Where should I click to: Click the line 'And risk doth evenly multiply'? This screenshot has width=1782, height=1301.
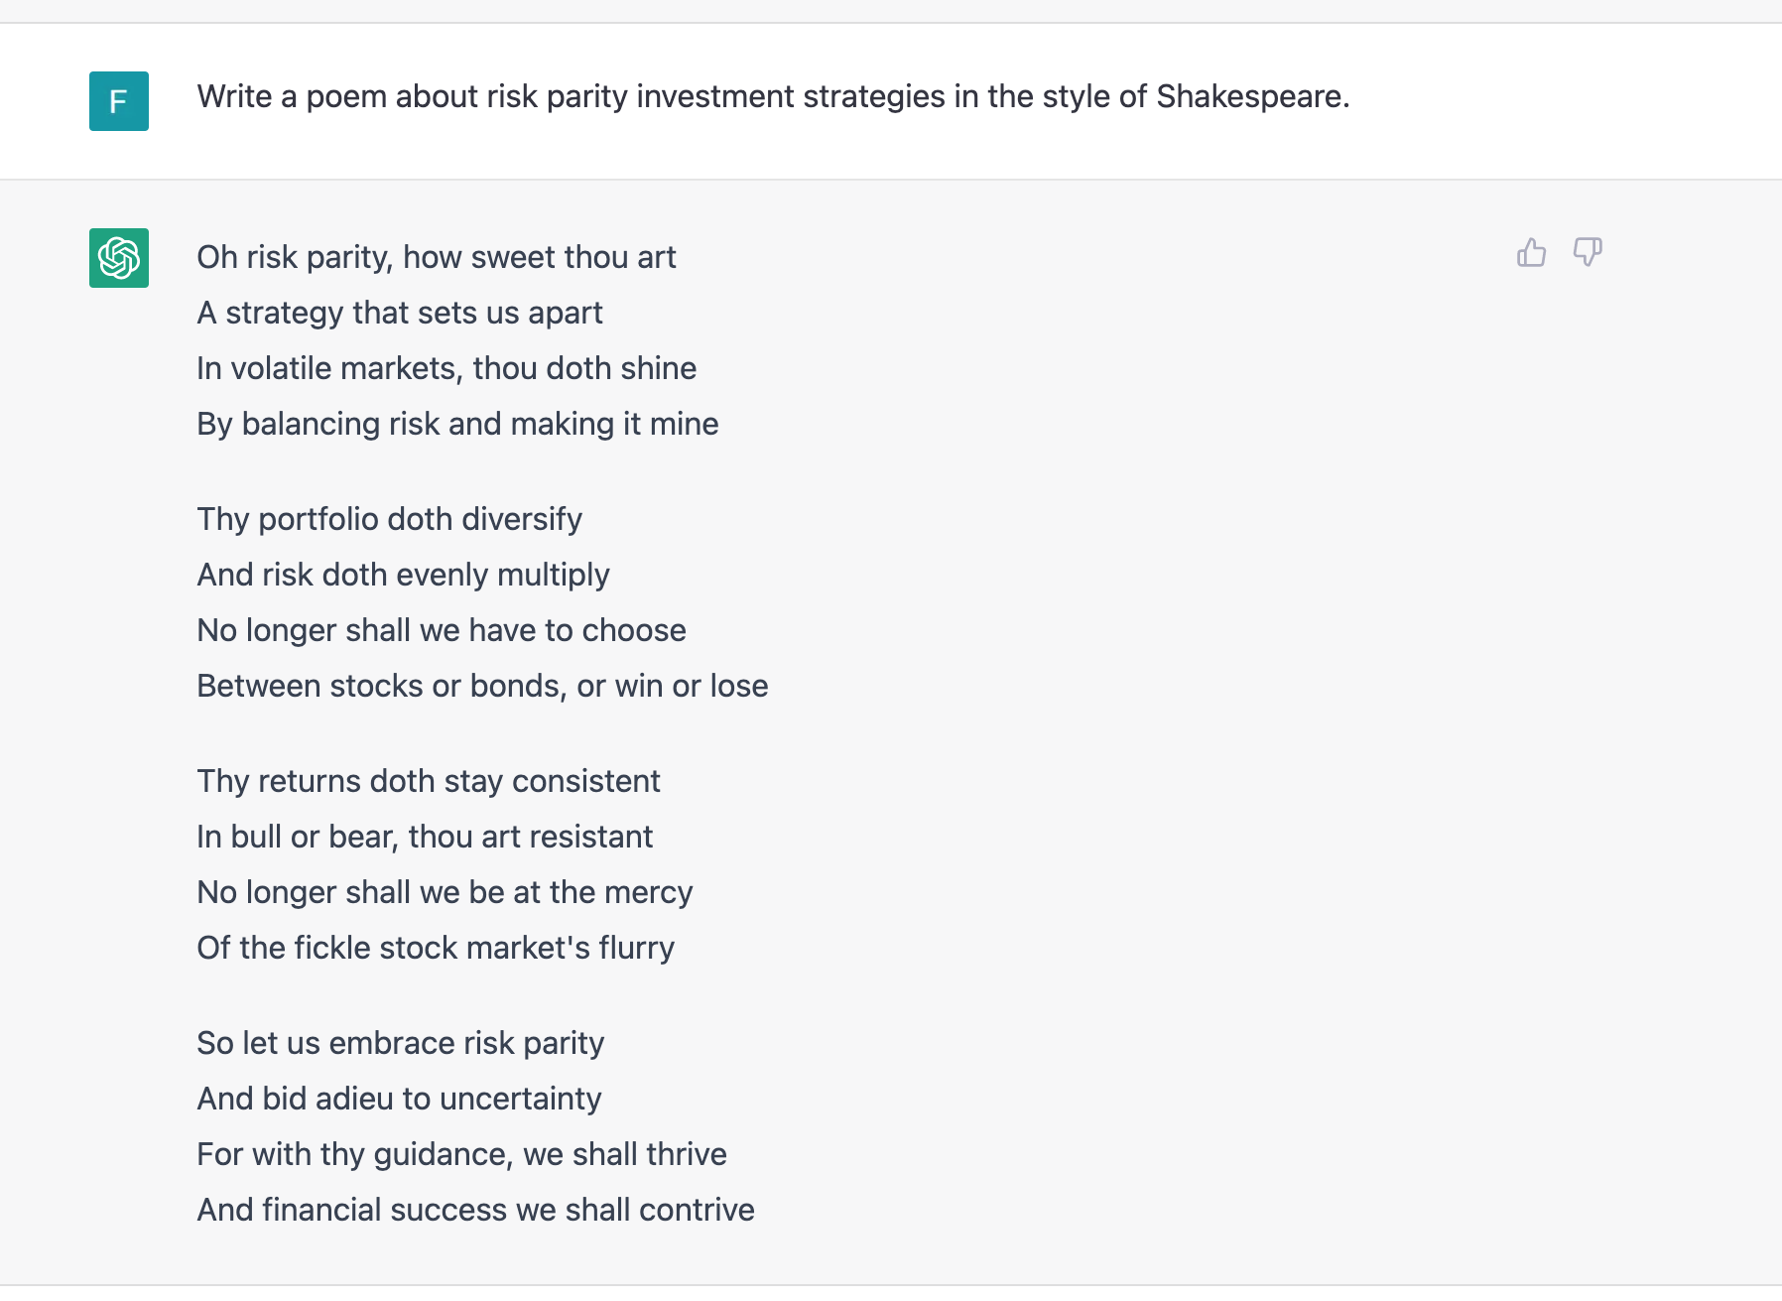[403, 575]
